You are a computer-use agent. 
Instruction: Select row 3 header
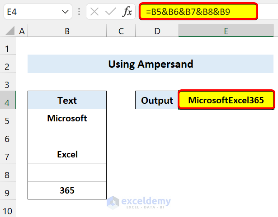tap(8, 82)
